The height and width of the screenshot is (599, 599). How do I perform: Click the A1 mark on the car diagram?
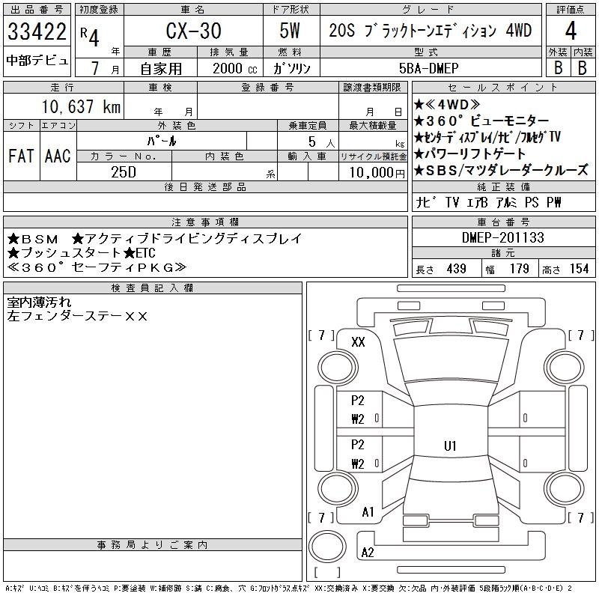368,511
